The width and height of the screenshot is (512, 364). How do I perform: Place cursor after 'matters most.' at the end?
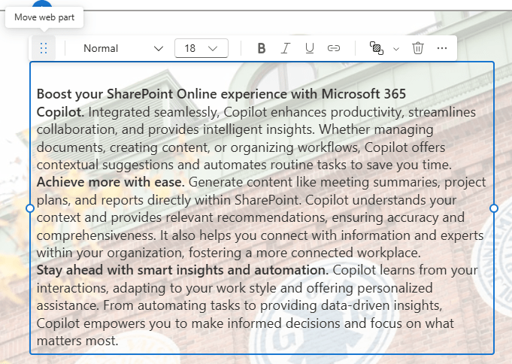pos(120,341)
